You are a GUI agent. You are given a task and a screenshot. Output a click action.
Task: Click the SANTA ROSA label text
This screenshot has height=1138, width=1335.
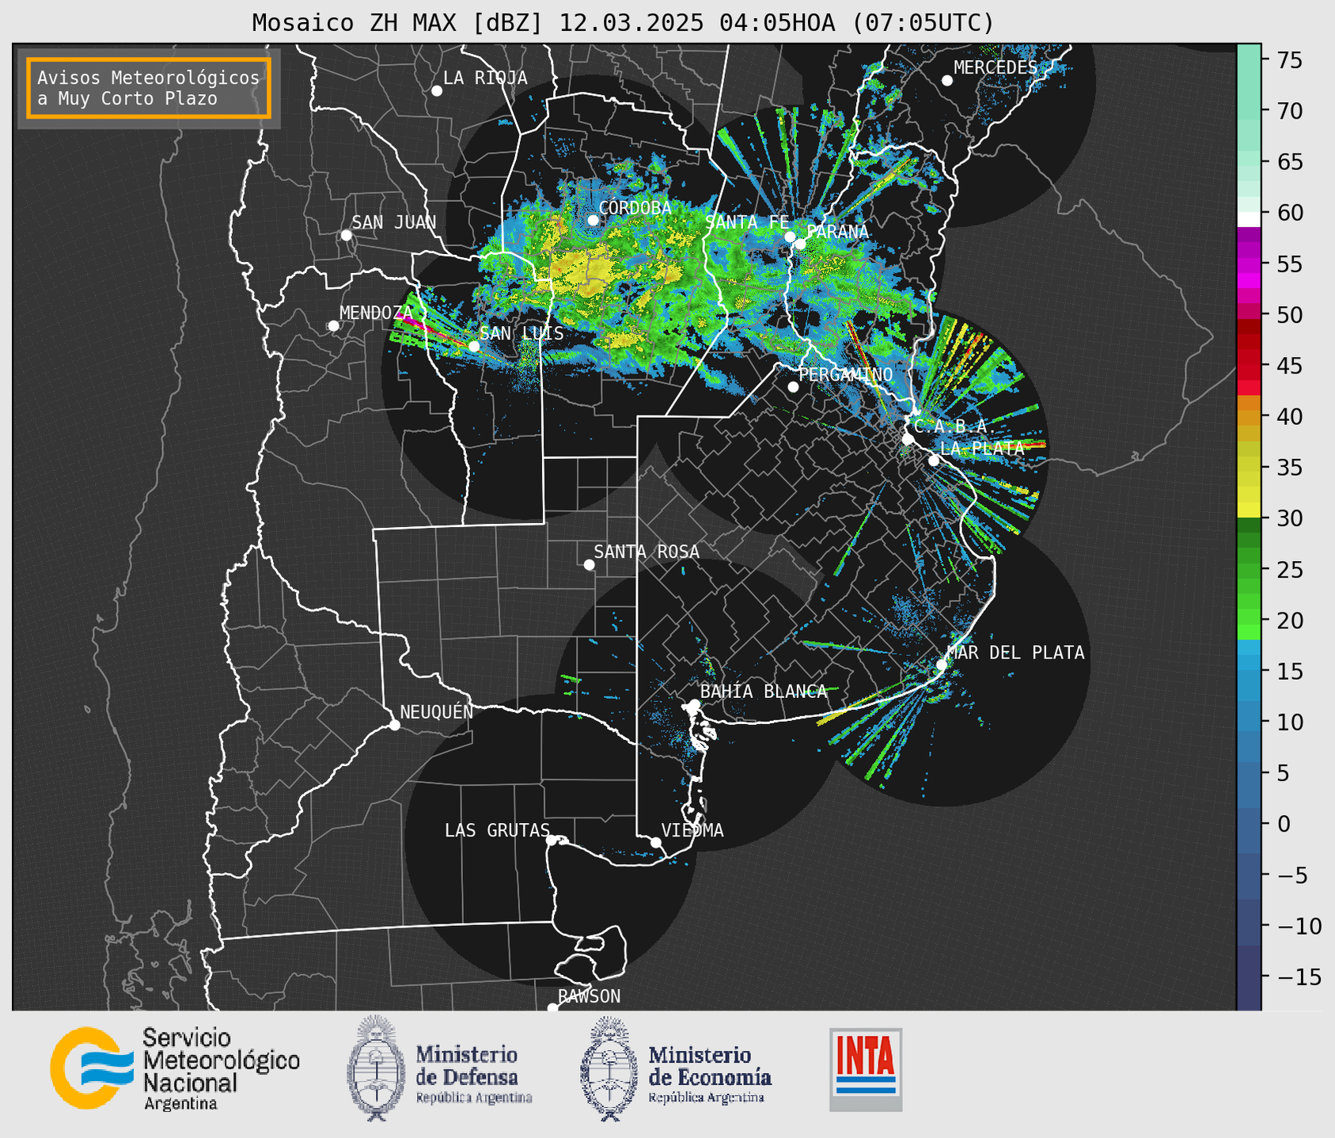tap(647, 552)
